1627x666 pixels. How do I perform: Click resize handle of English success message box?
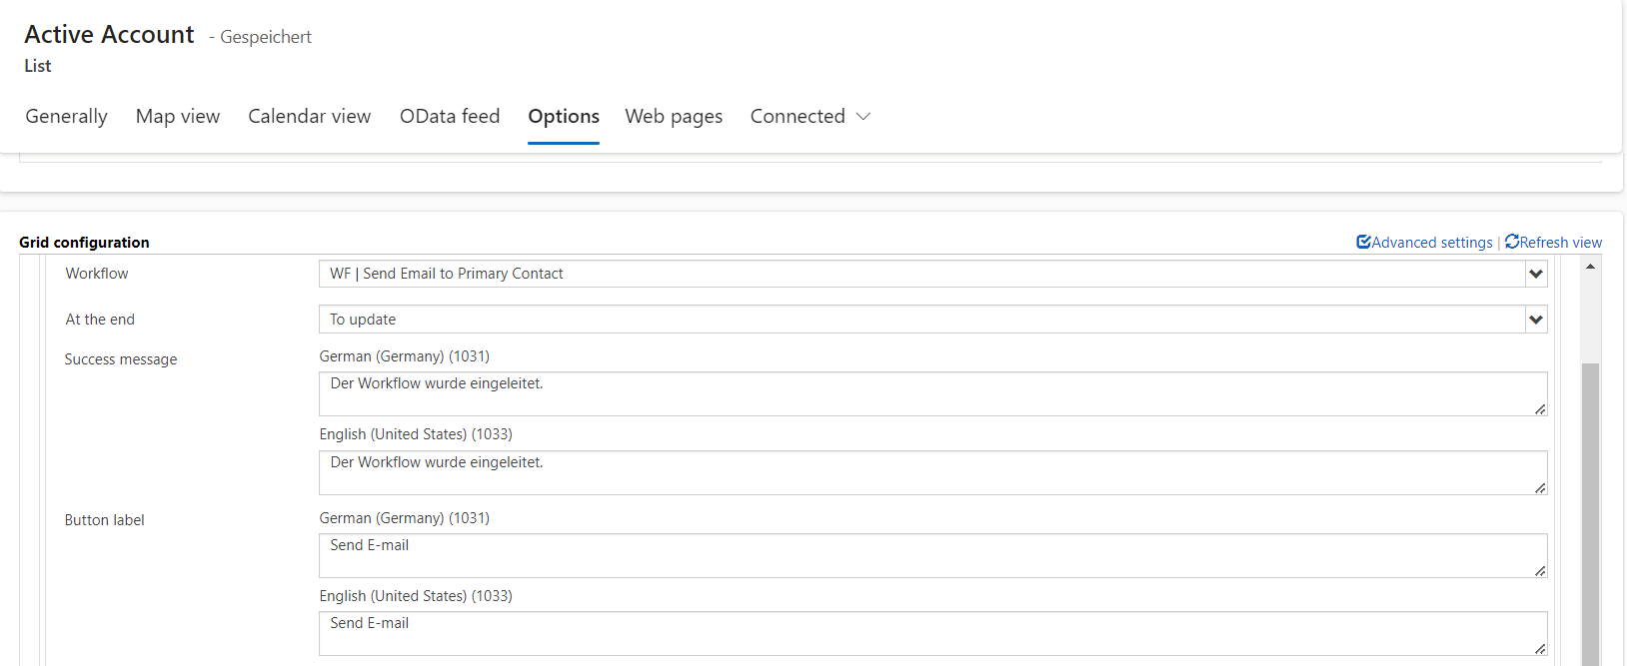pyautogui.click(x=1540, y=488)
